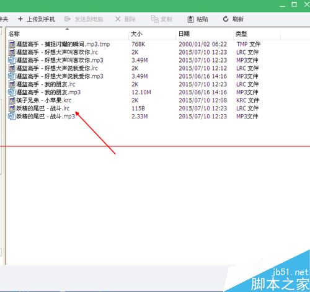Click file icon of 好想大声说我爱你.lrc

tap(12, 68)
